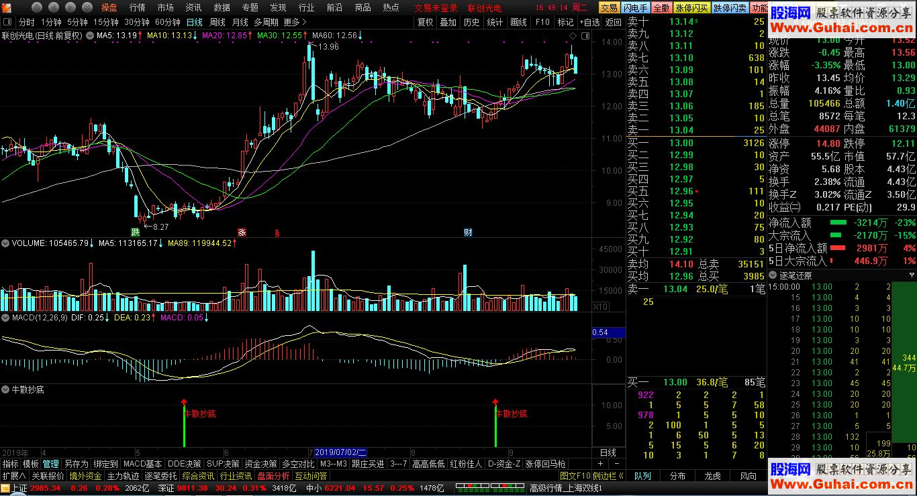
Task: Select the 日线 daily period
Action: pos(195,21)
